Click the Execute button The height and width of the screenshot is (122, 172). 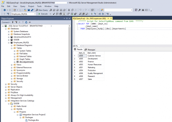tap(43, 14)
